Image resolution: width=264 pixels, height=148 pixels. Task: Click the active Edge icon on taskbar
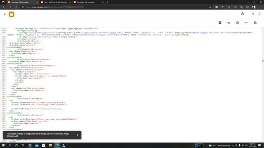[x=57, y=145]
